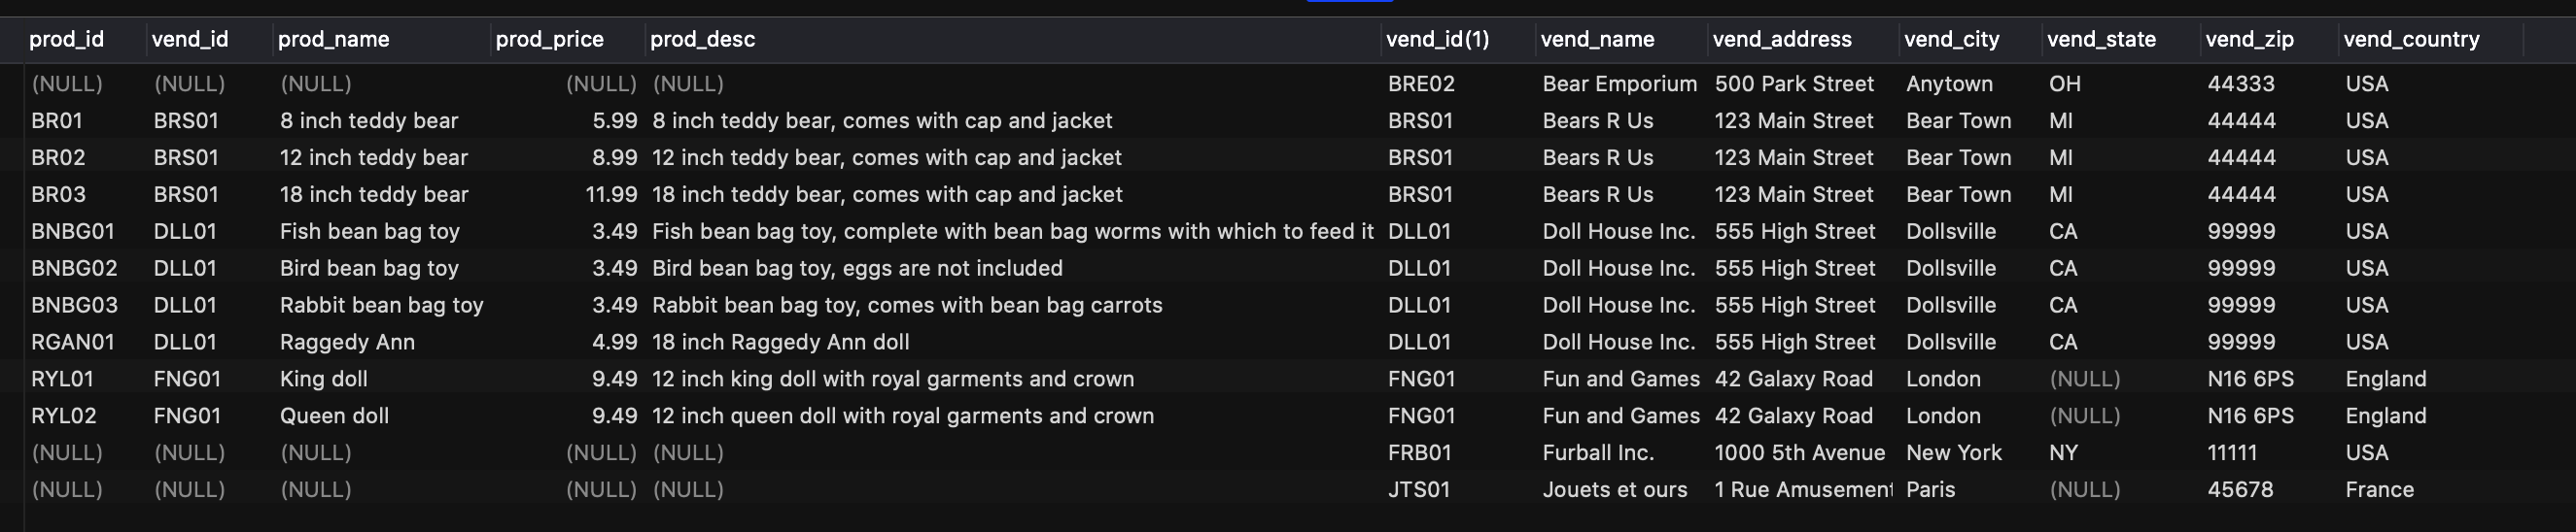
Task: Click the Bird bean bag toy description cell
Action: point(857,269)
